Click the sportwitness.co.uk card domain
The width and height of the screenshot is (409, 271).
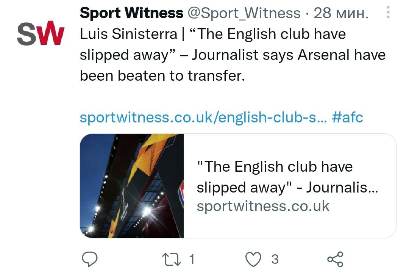pyautogui.click(x=263, y=206)
